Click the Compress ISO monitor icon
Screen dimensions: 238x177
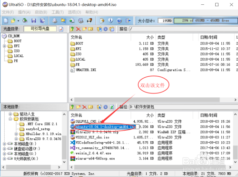pos(63,21)
